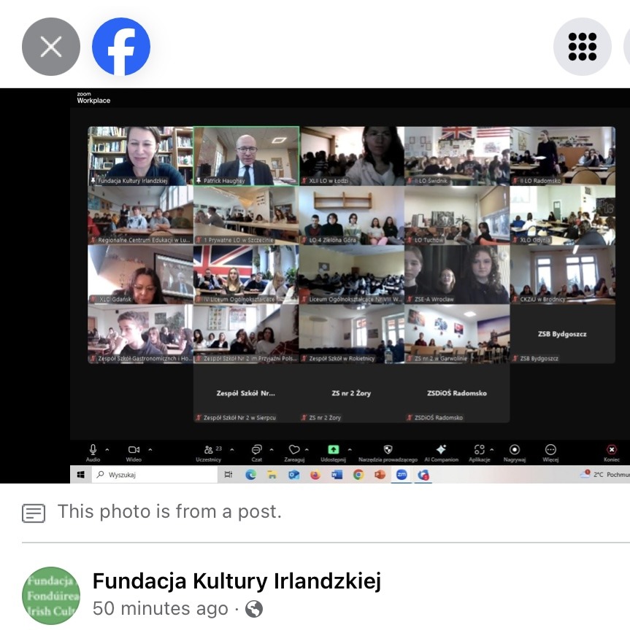Open the Czat chat panel

[x=257, y=451]
